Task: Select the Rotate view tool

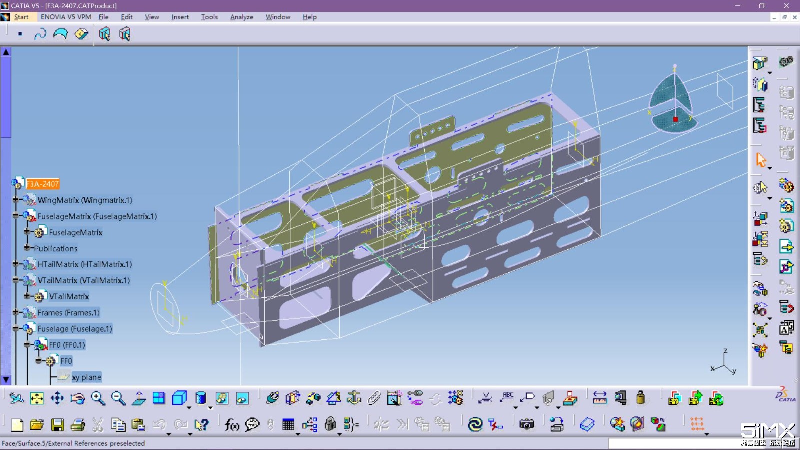Action: click(x=78, y=398)
